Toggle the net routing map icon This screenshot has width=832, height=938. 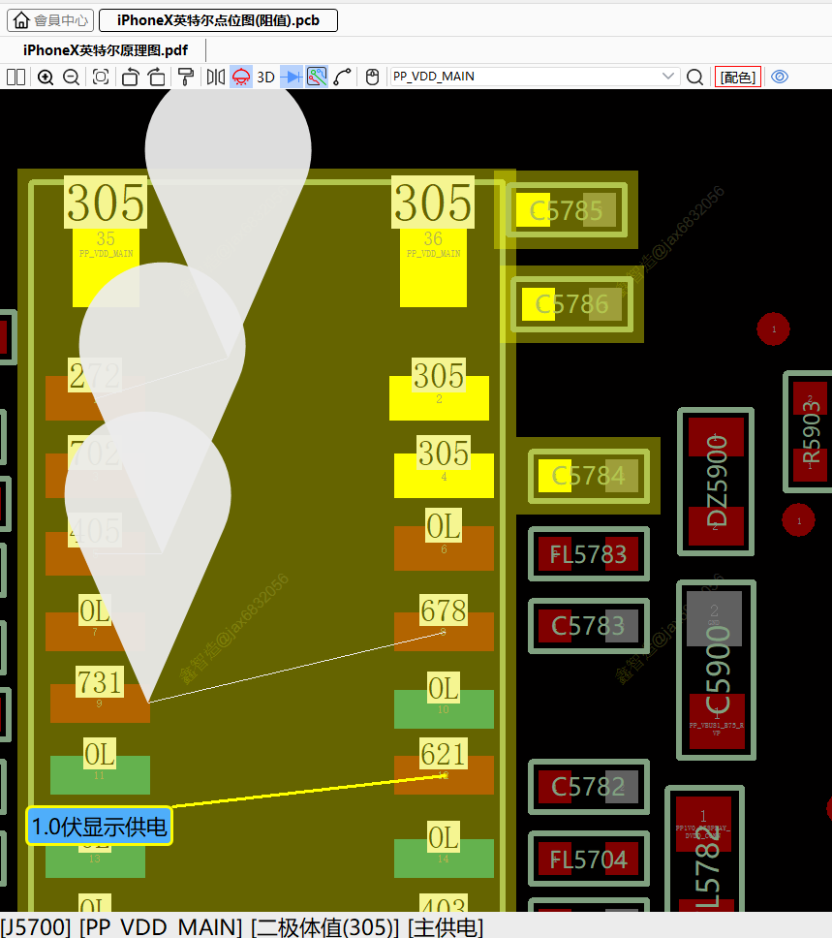pyautogui.click(x=317, y=78)
